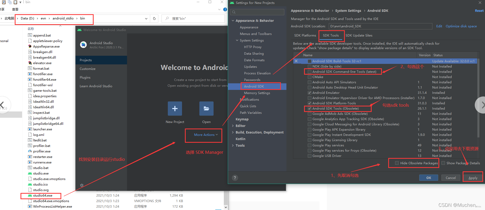The image size is (485, 210).
Task: Switch to SDK Update Sites tab
Action: pyautogui.click(x=359, y=35)
